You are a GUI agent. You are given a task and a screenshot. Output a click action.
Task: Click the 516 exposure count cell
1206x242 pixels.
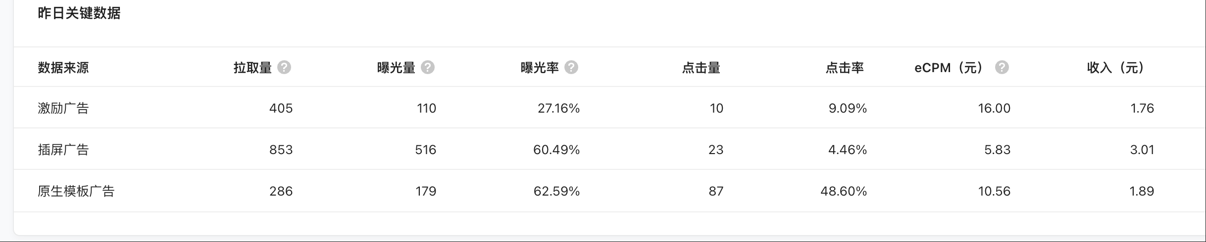425,150
